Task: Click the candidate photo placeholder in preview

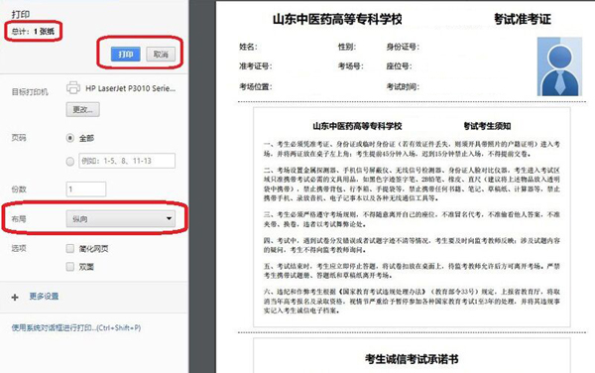Action: coord(559,66)
